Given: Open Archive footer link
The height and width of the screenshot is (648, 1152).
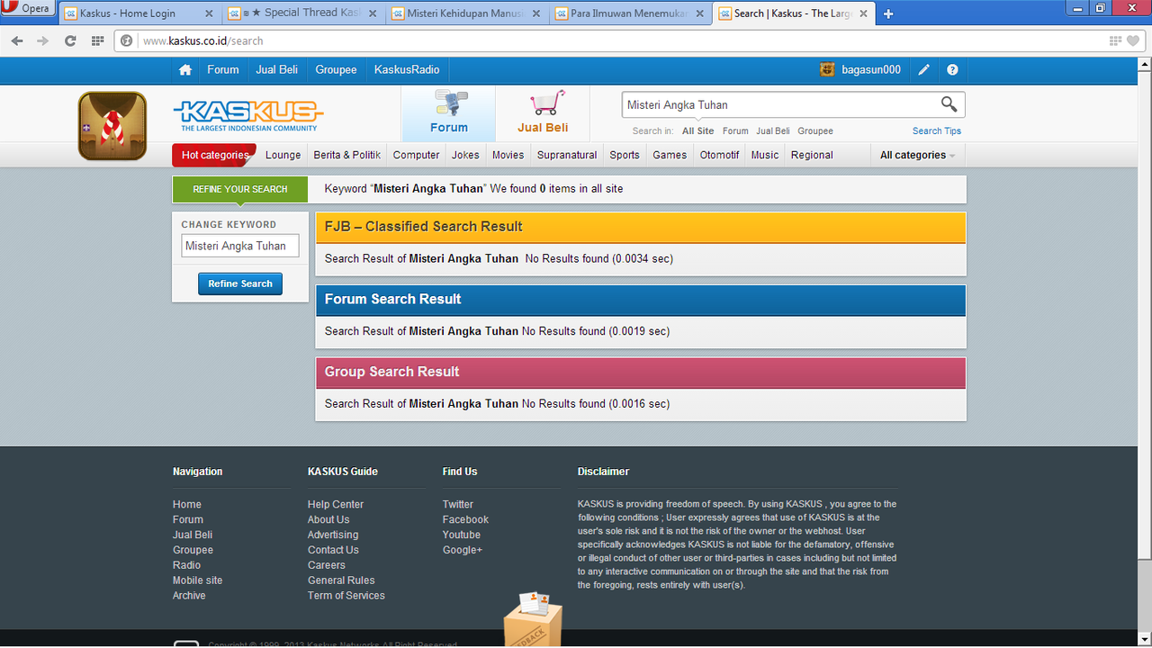Looking at the screenshot, I should coord(189,596).
